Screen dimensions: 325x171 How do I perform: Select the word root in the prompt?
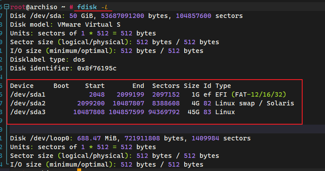[x=18, y=7]
